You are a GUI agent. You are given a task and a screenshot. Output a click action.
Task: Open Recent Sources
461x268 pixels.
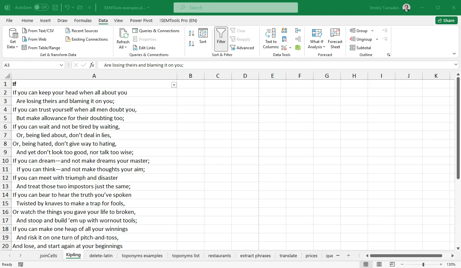[x=82, y=31]
